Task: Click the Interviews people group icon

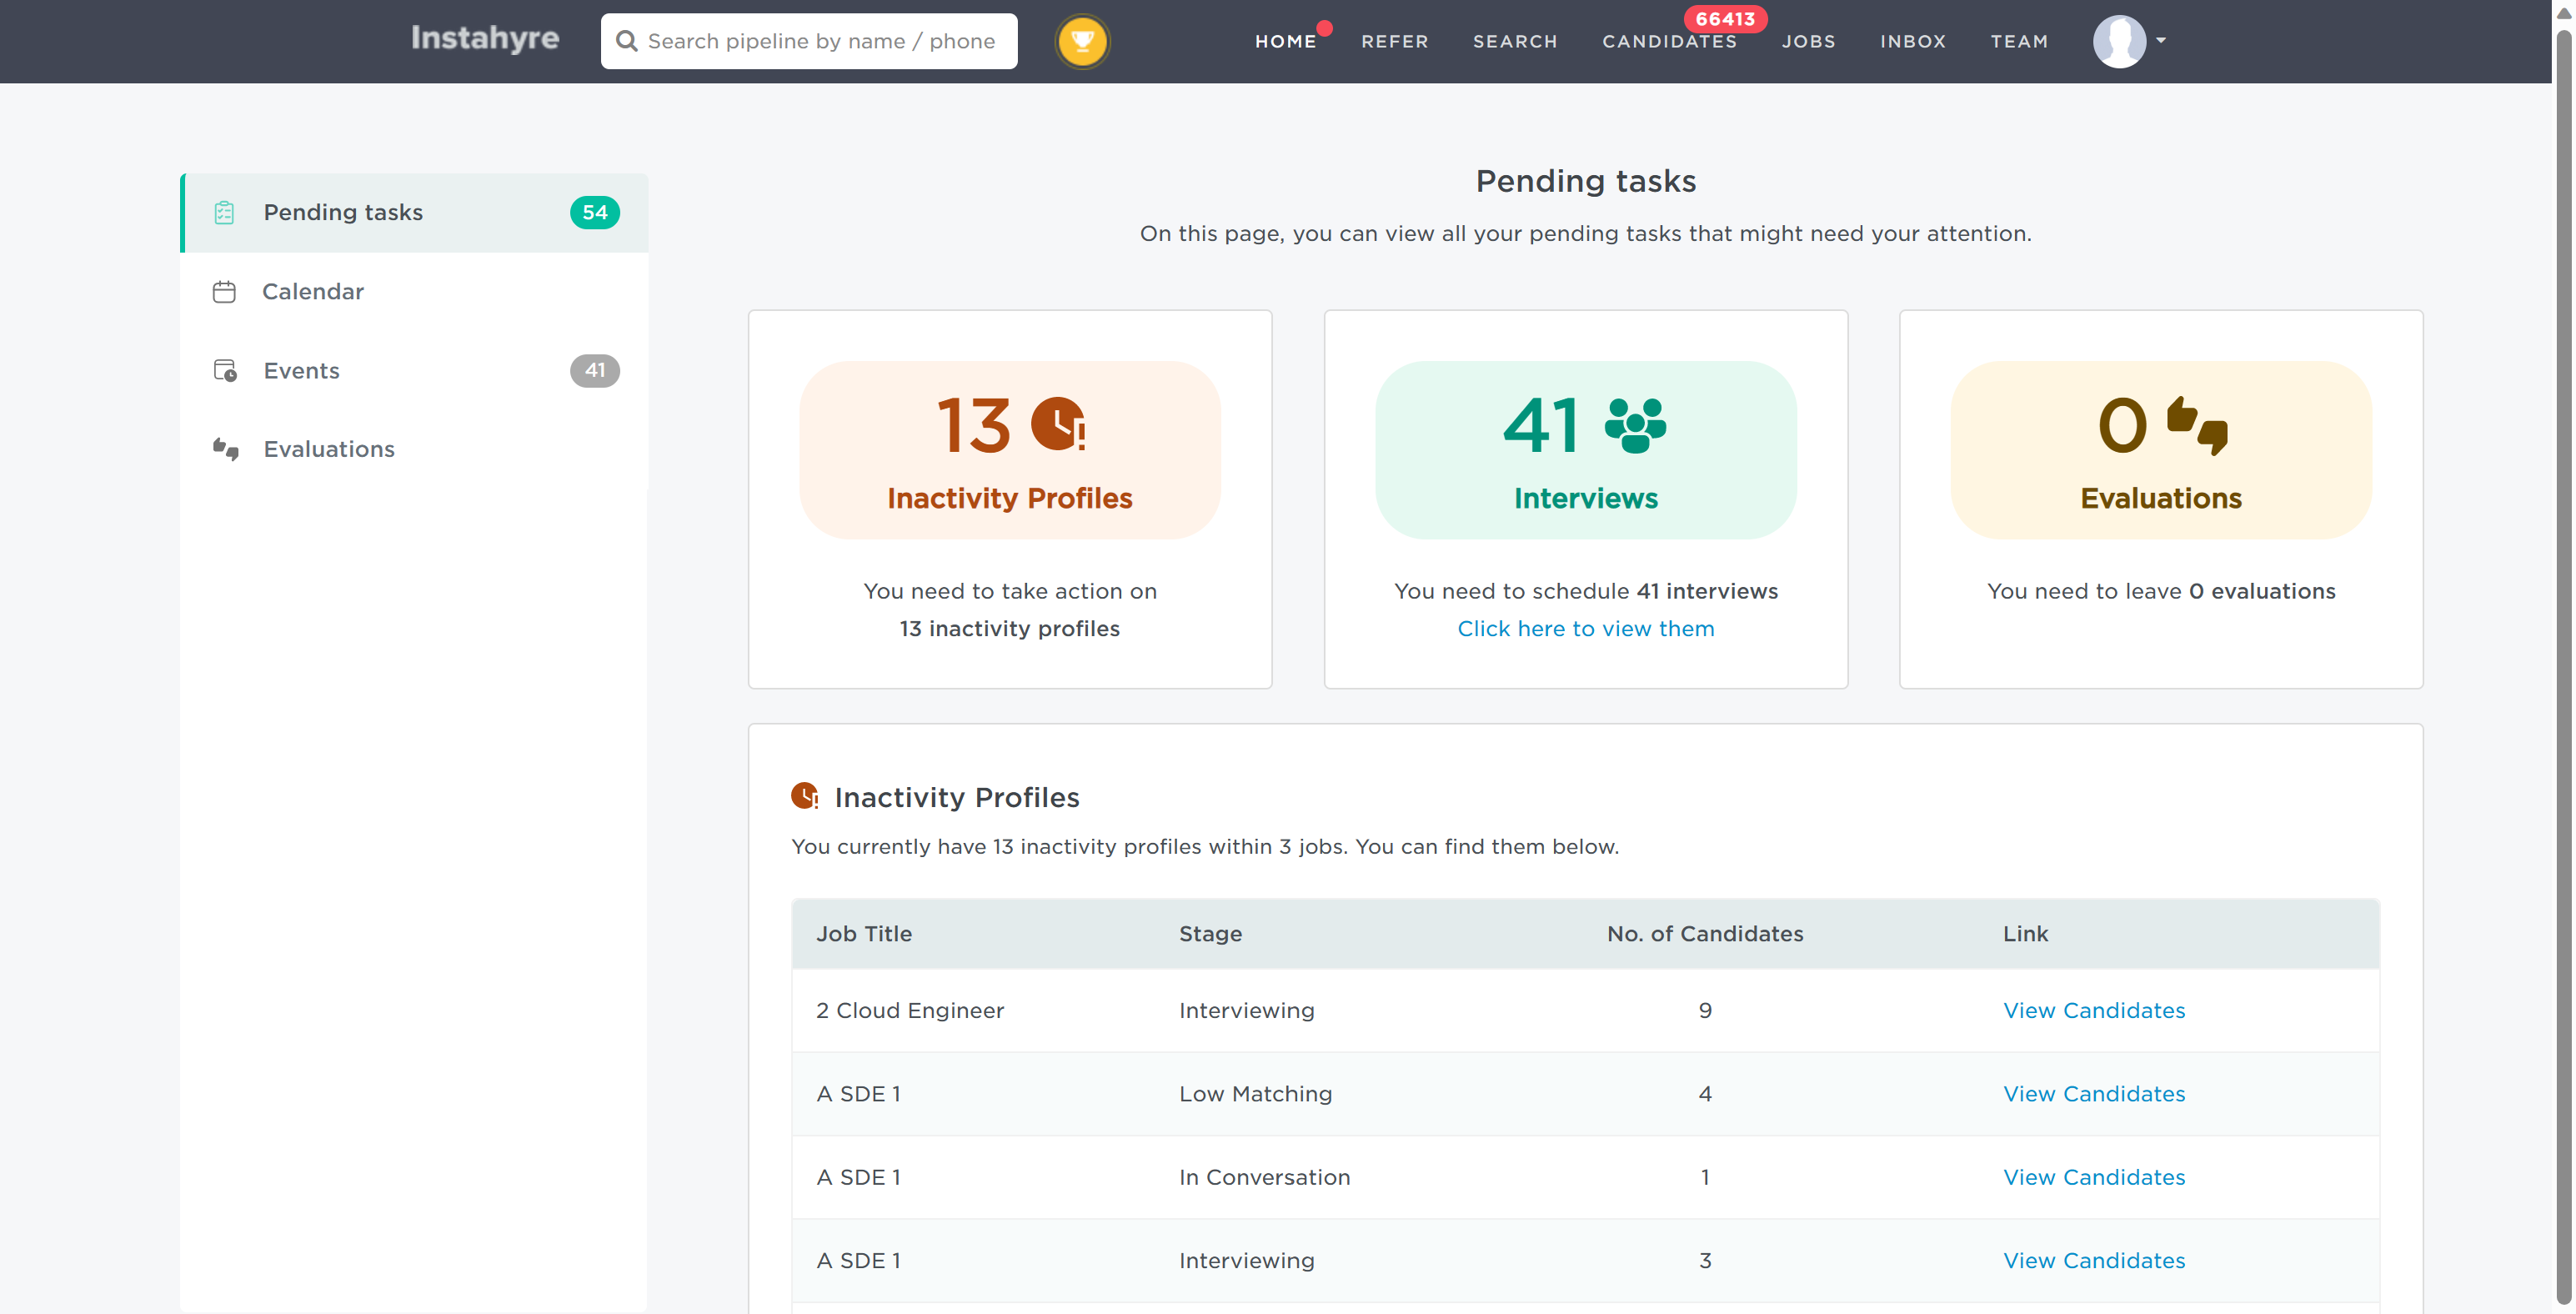Action: tap(1634, 425)
